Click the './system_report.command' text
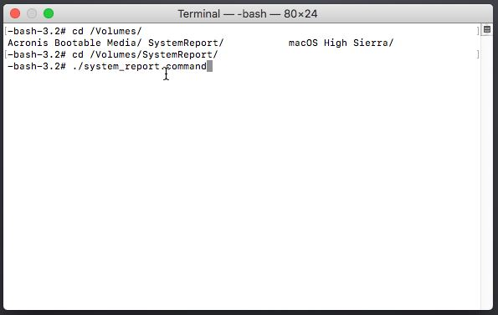This screenshot has height=315, width=498. click(140, 67)
